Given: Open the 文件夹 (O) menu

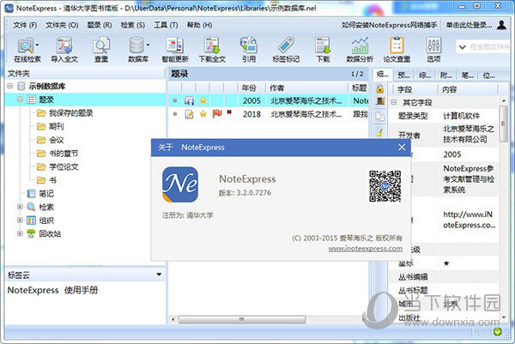Looking at the screenshot, I should [x=62, y=25].
